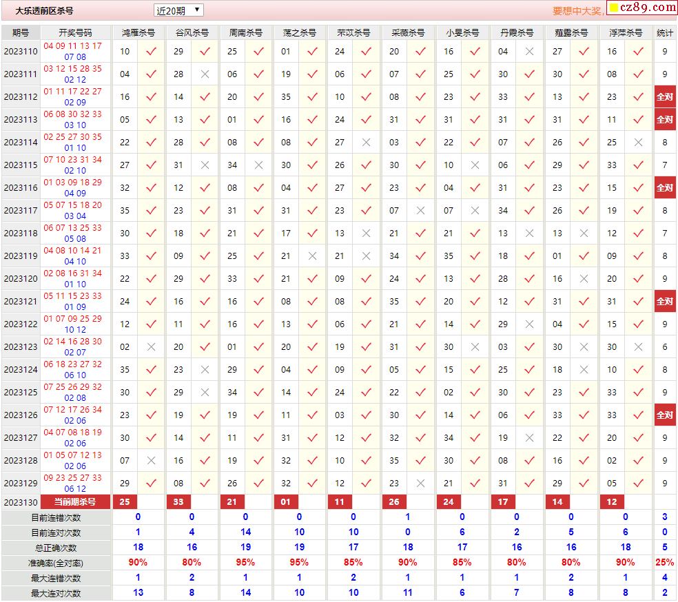Click the 采薇杀号 column header
The width and height of the screenshot is (678, 602).
coord(408,33)
